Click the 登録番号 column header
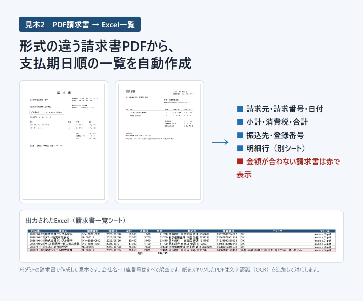The height and width of the screenshot is (301, 363). [x=228, y=231]
